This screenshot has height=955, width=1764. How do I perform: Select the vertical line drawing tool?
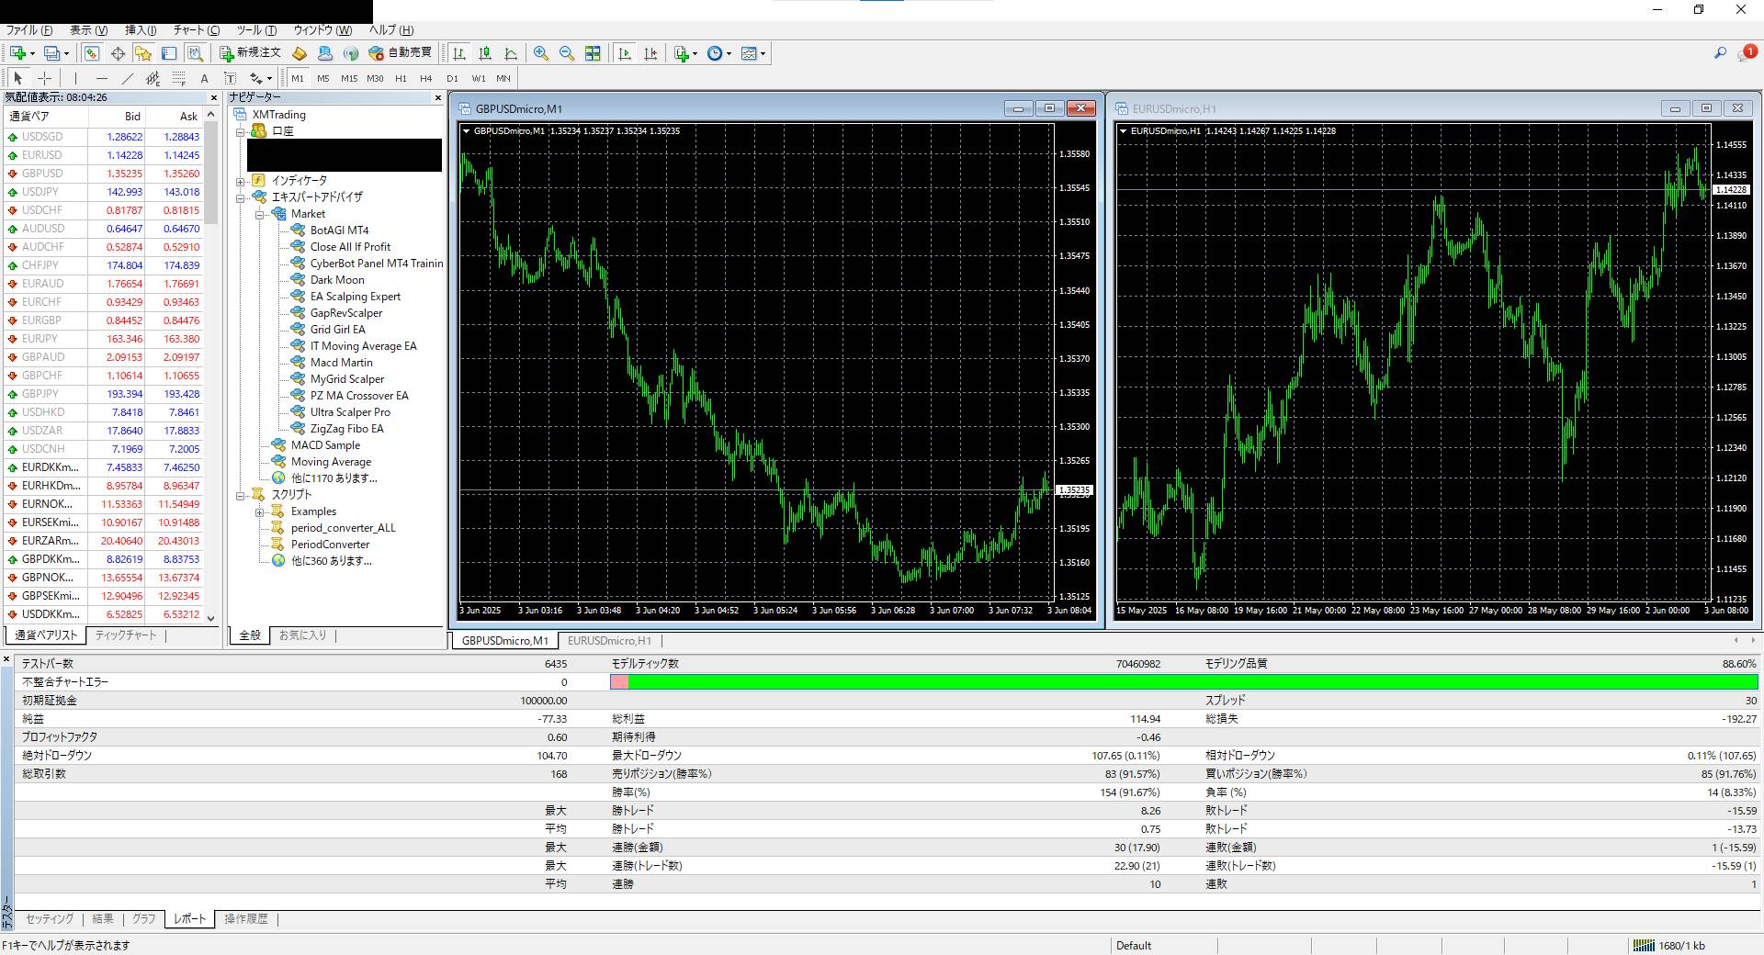[x=76, y=78]
